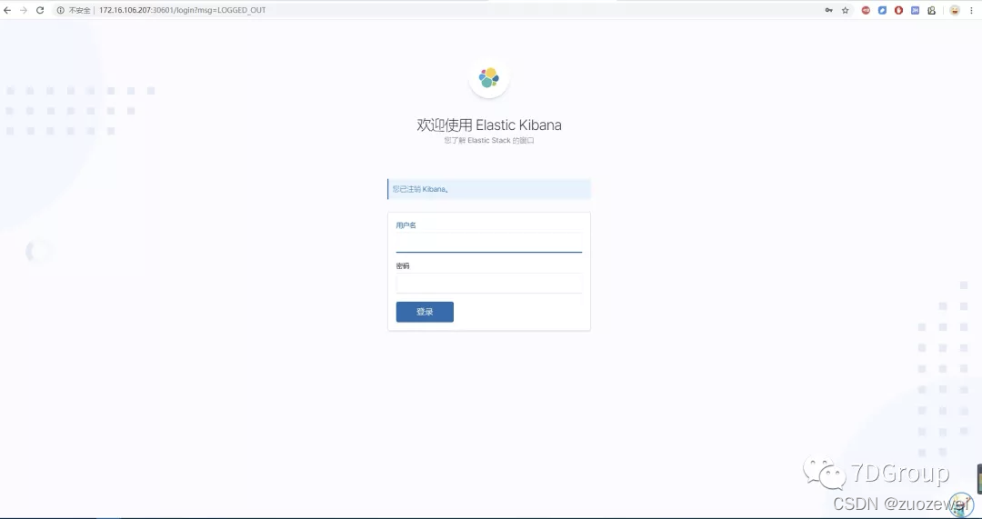982x519 pixels.
Task: Click the browser forward arrow
Action: (24, 10)
